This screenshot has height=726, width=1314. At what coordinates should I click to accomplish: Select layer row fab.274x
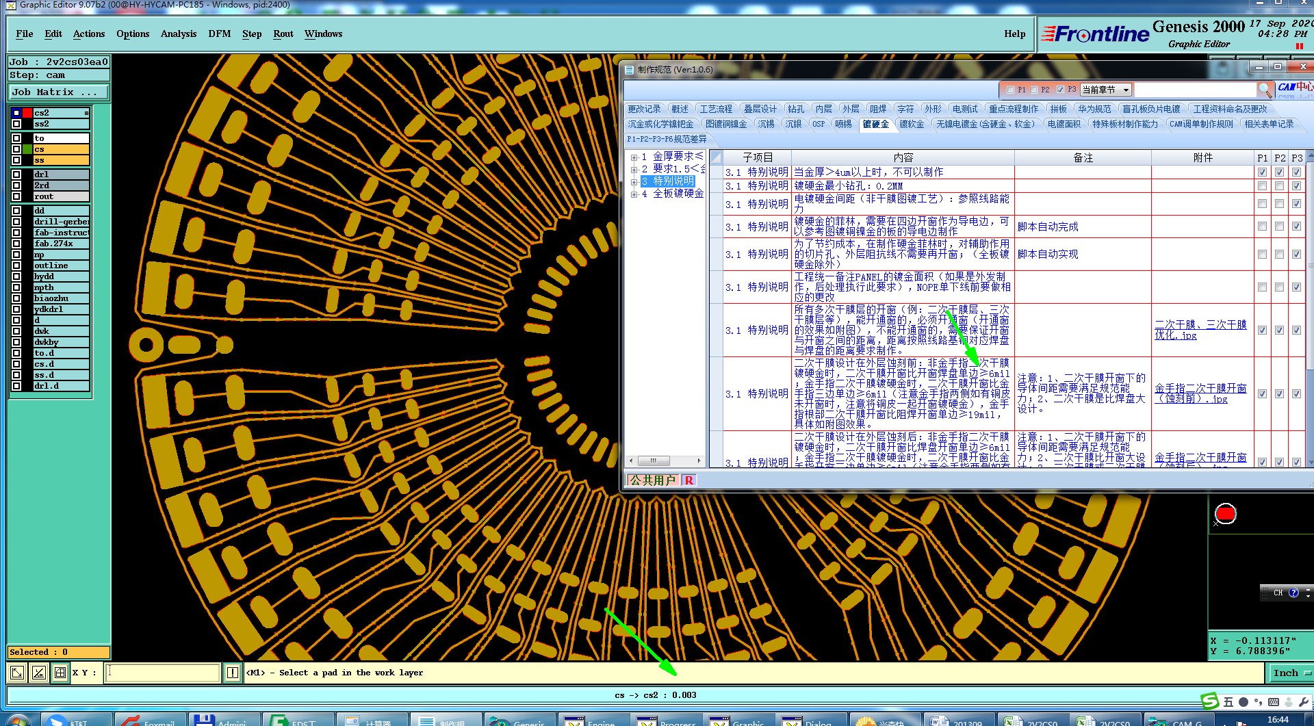pos(62,244)
